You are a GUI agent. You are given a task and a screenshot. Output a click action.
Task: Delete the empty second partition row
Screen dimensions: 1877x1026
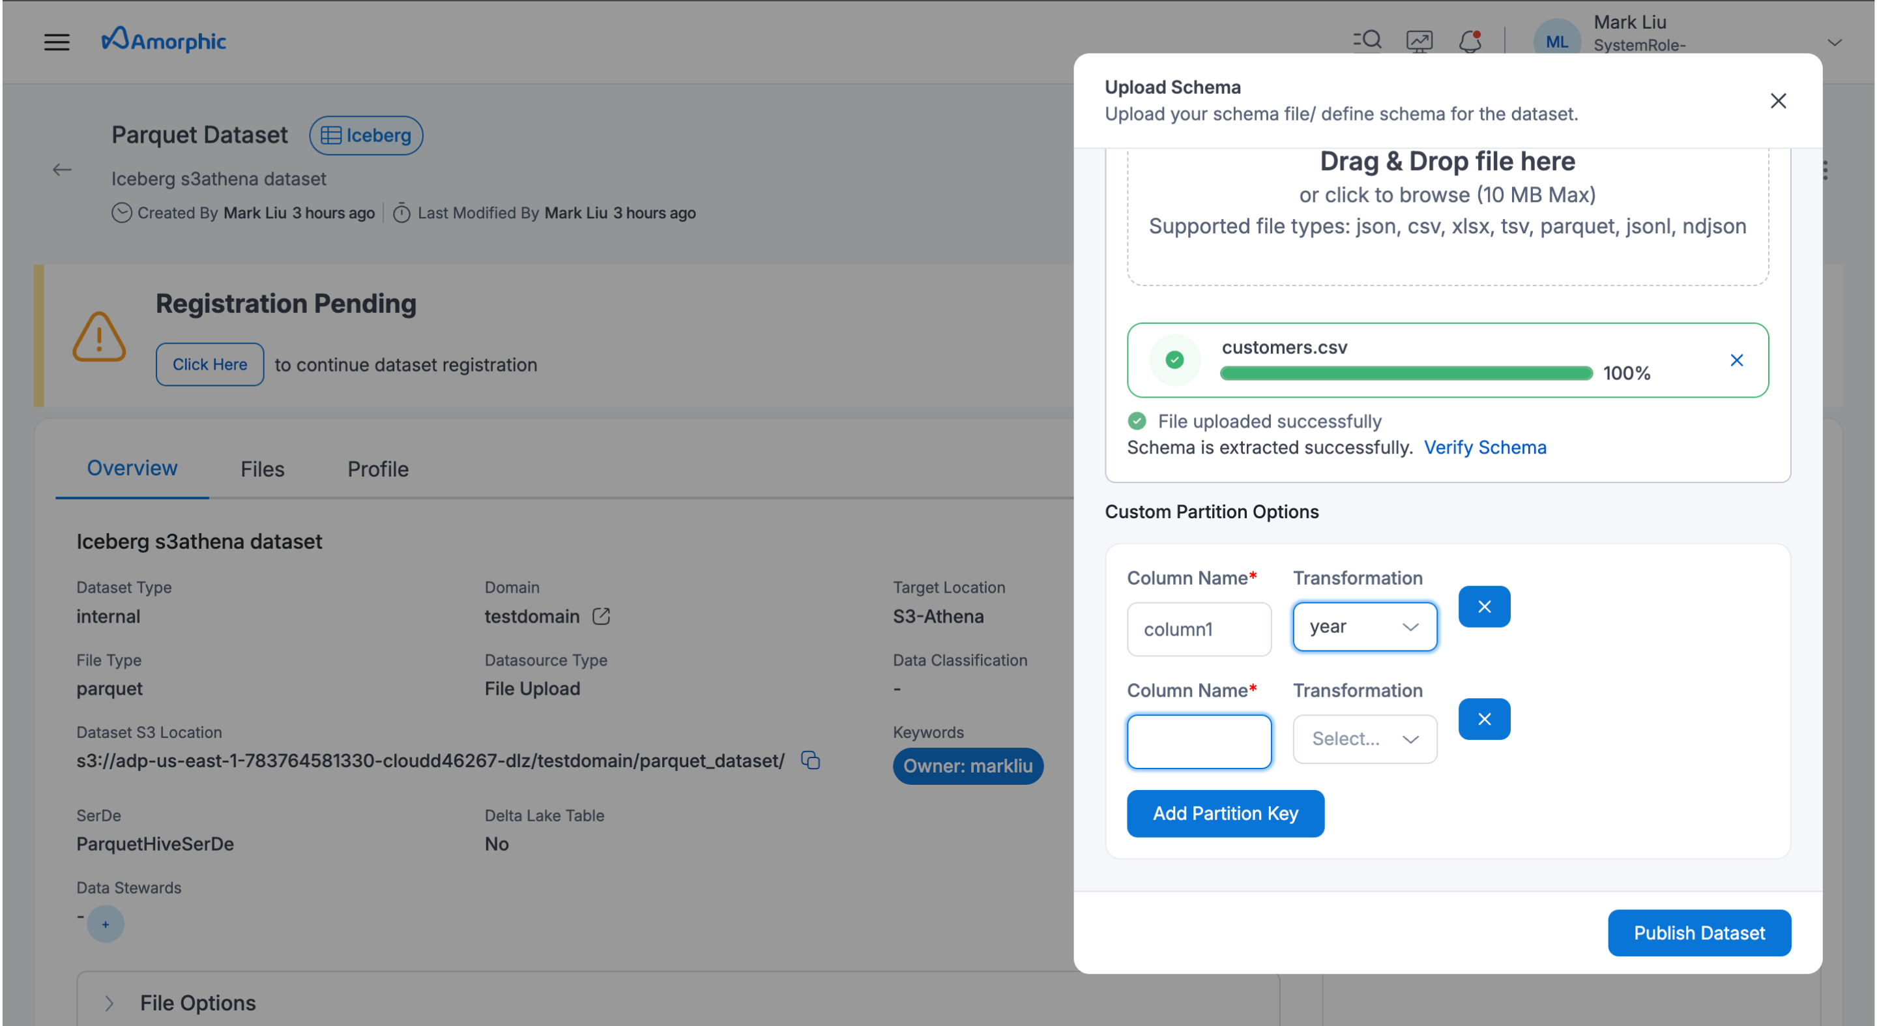pyautogui.click(x=1483, y=719)
